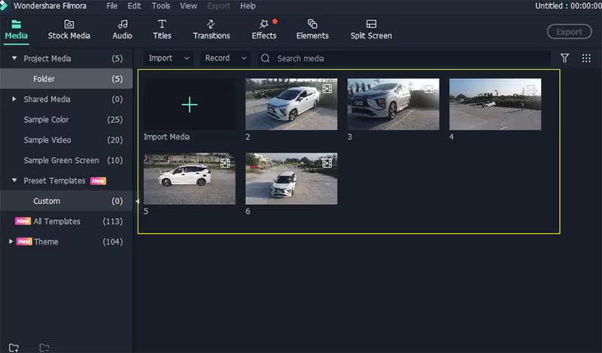Collapse the Preset Templates arrow

pos(14,180)
